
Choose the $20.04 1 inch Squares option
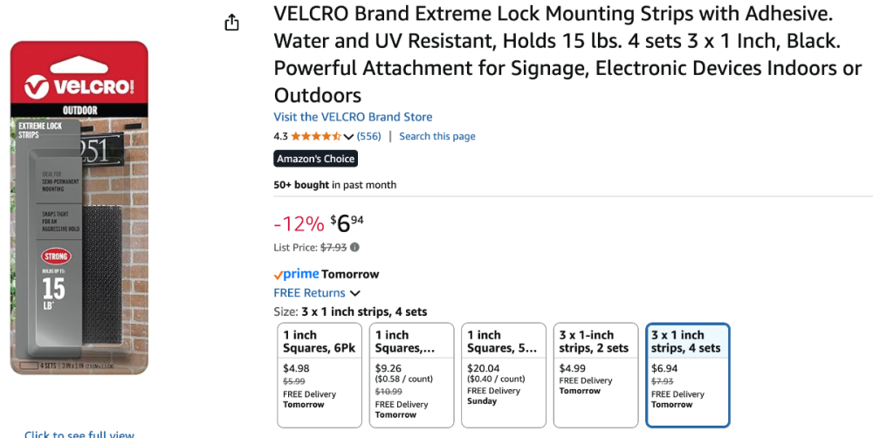pos(502,375)
